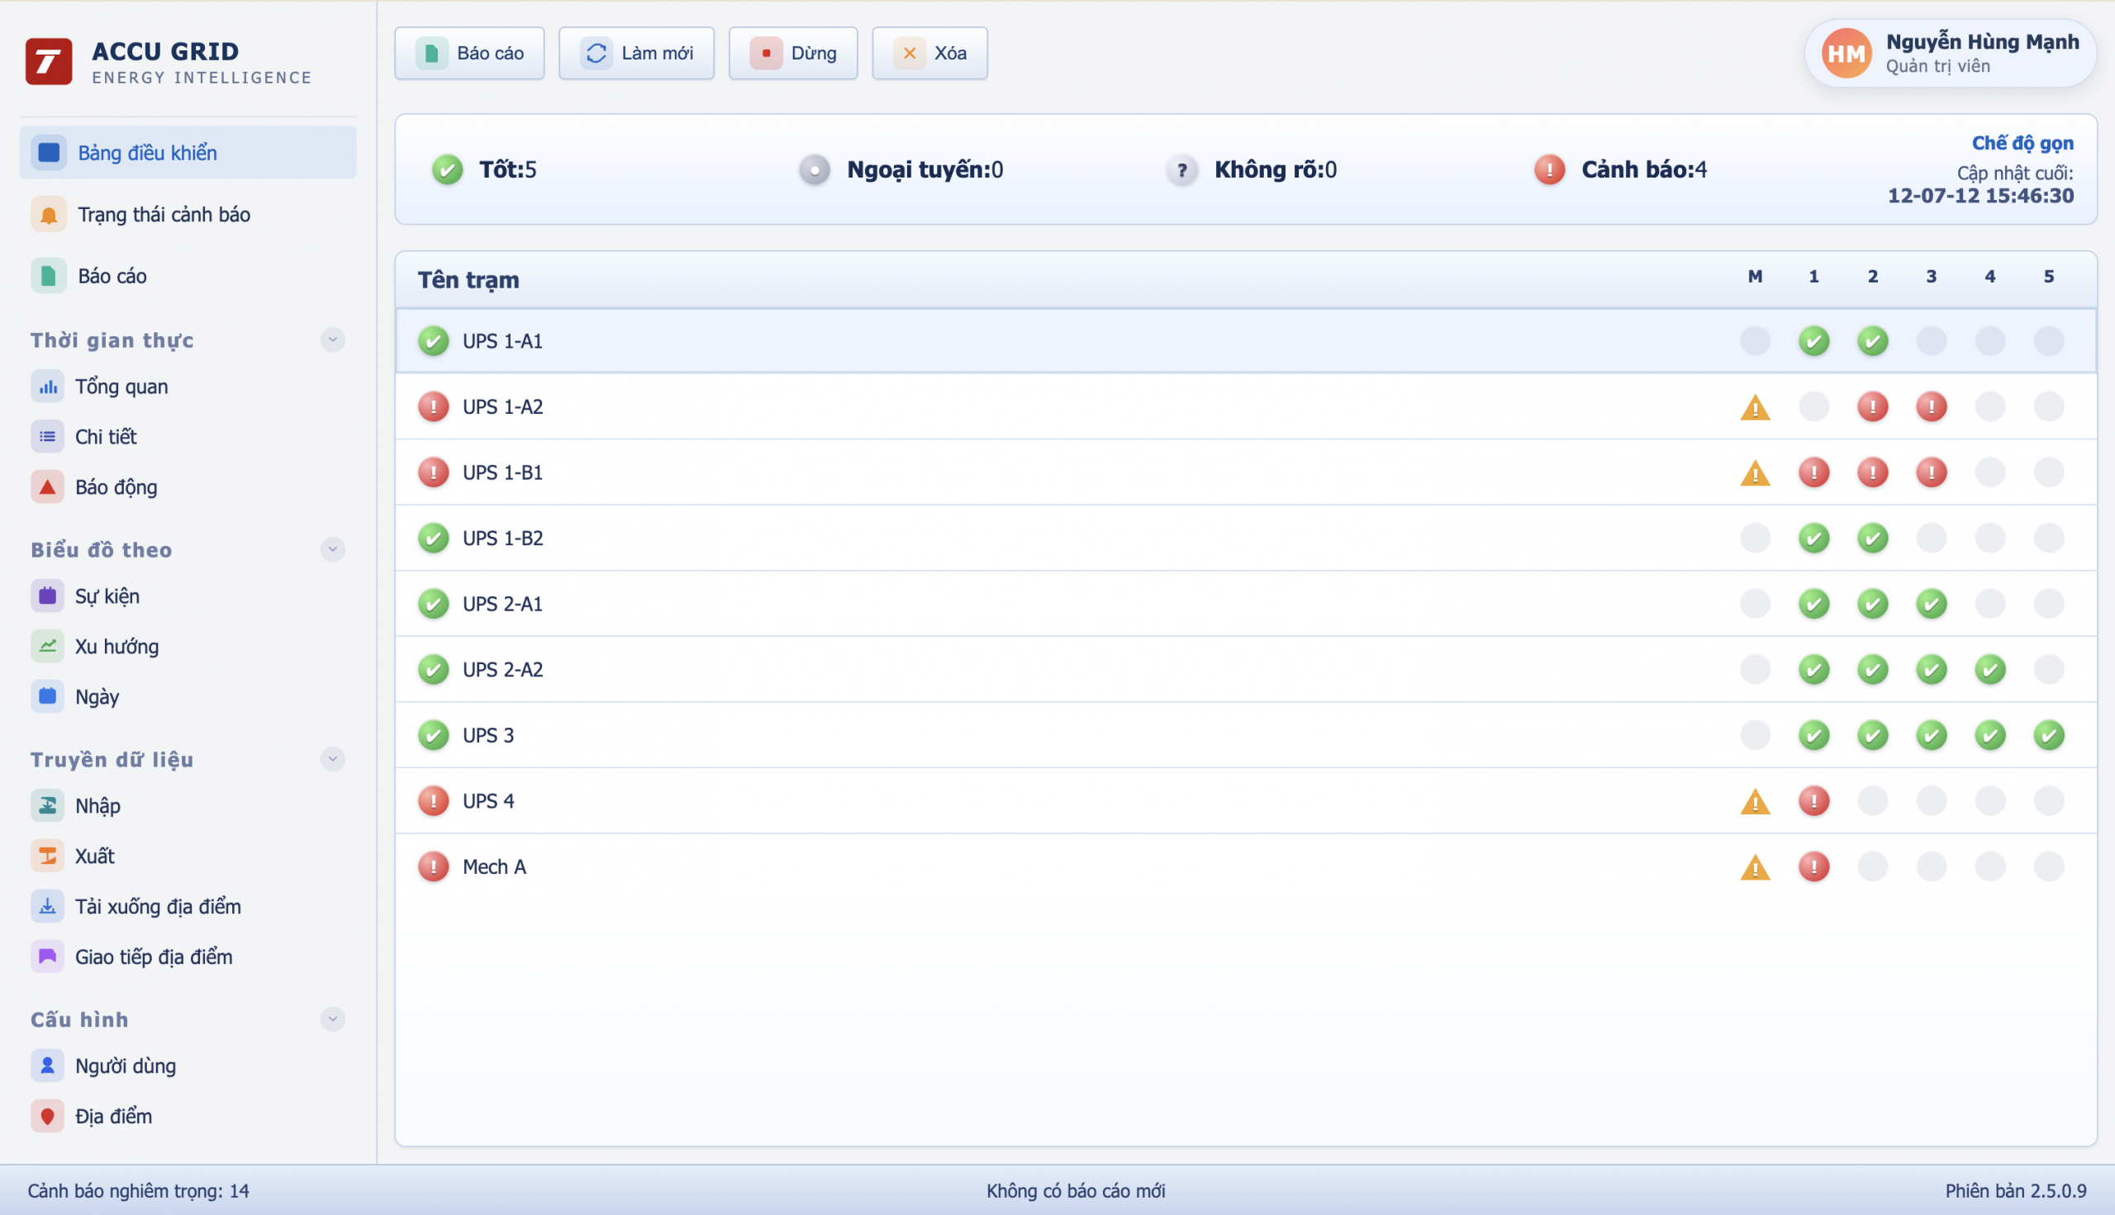Viewport: 2115px width, 1215px height.
Task: Select Bảng điều khiển in the sidebar
Action: [147, 154]
